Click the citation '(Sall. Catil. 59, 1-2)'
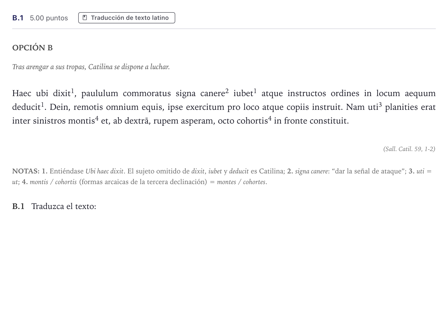Screen dimensions: 448x327 point(409,149)
